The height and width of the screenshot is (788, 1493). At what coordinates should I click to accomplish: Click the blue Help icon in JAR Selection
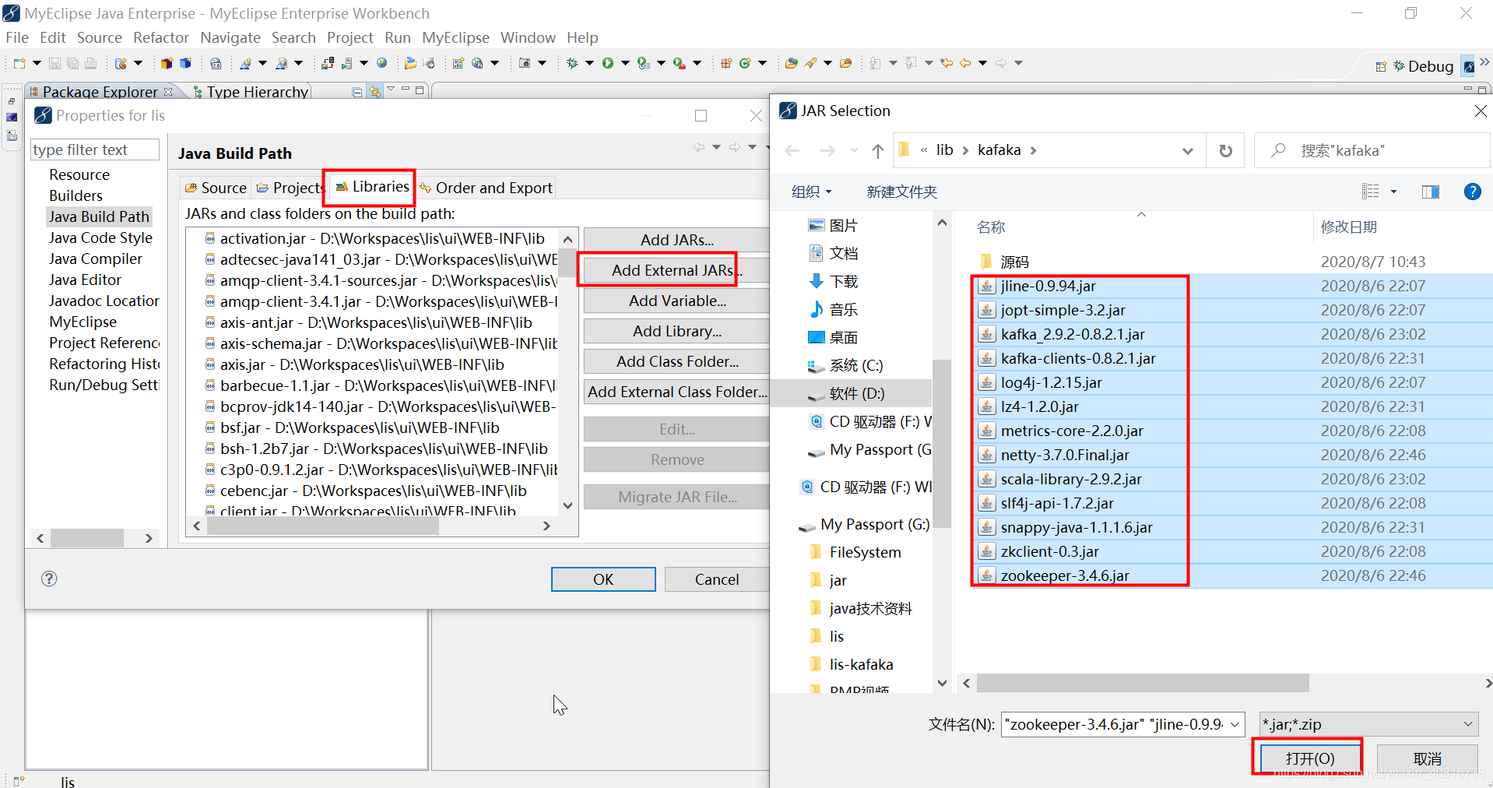point(1472,192)
